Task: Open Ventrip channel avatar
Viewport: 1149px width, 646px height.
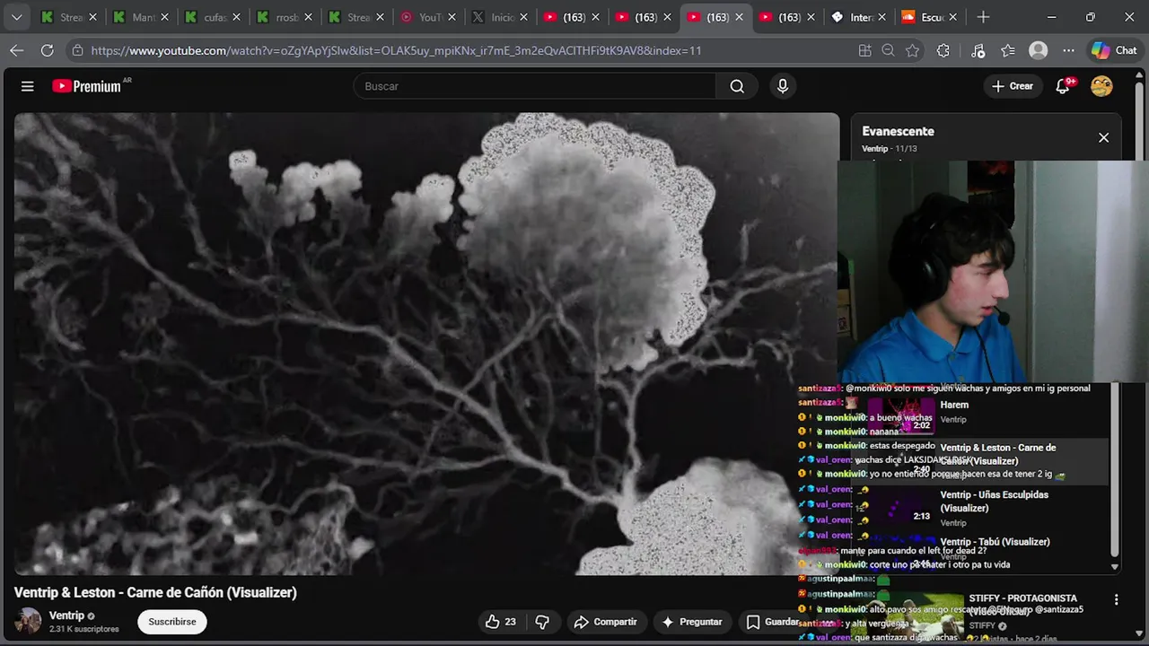Action: coord(29,621)
